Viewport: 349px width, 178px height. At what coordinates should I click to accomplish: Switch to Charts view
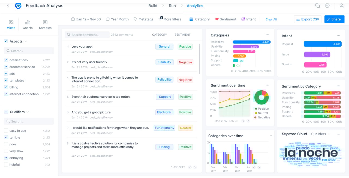28,24
